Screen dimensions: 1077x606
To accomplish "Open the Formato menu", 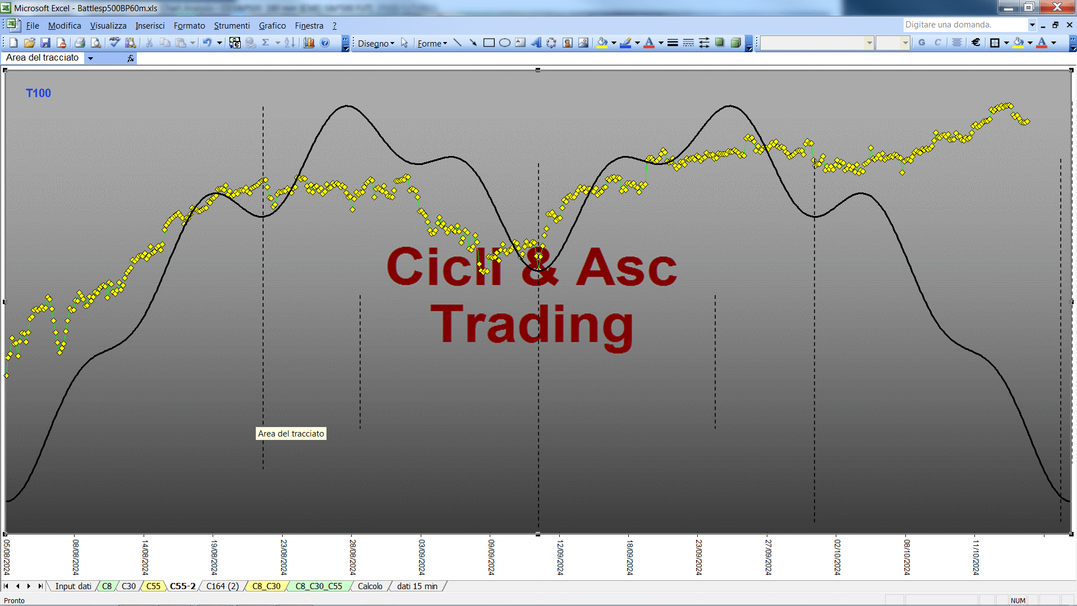I will [190, 26].
